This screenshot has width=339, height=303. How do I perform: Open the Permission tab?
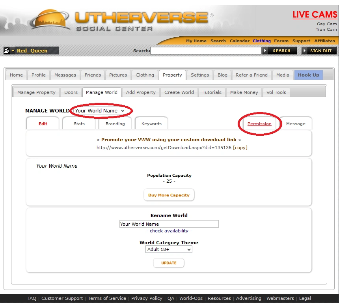coord(259,123)
